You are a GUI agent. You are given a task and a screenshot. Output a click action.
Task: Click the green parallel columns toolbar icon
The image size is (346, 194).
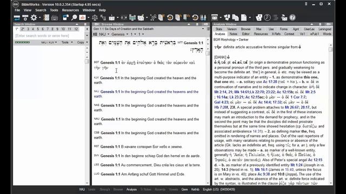[132, 18]
